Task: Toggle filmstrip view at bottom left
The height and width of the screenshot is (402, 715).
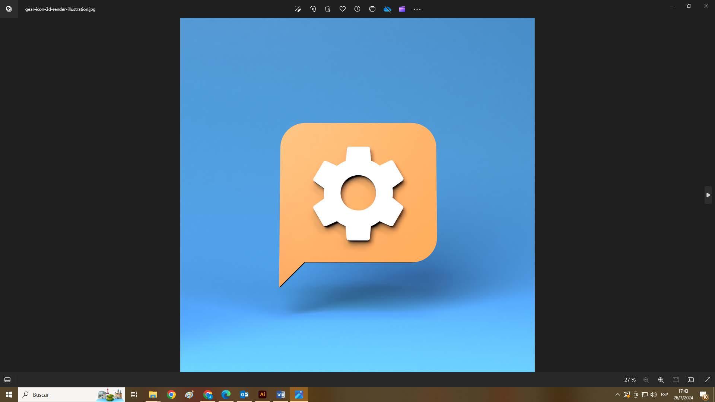Action: pos(7,380)
